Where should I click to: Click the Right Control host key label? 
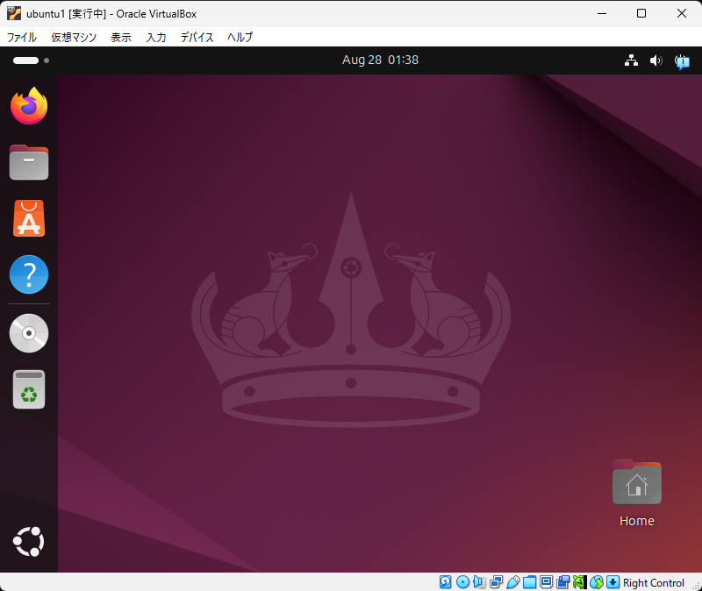pyautogui.click(x=654, y=582)
